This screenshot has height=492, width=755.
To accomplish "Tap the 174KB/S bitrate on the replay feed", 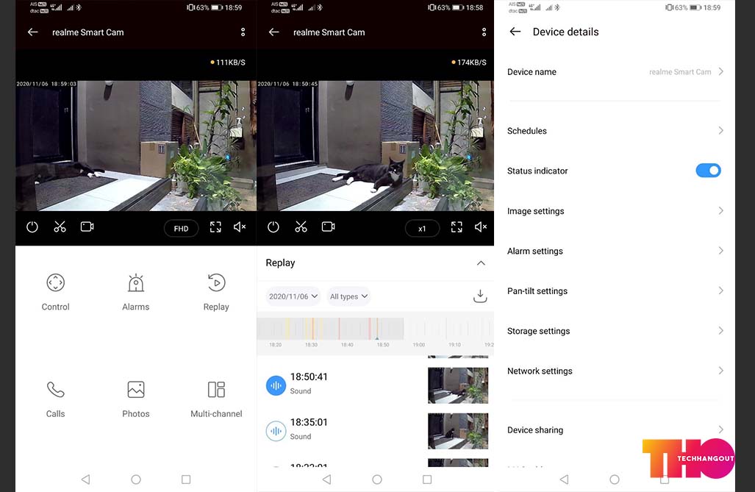I will click(469, 63).
